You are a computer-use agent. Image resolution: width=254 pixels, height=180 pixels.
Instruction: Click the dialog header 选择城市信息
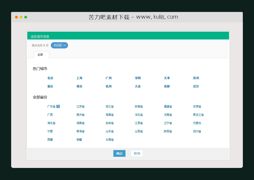40,36
